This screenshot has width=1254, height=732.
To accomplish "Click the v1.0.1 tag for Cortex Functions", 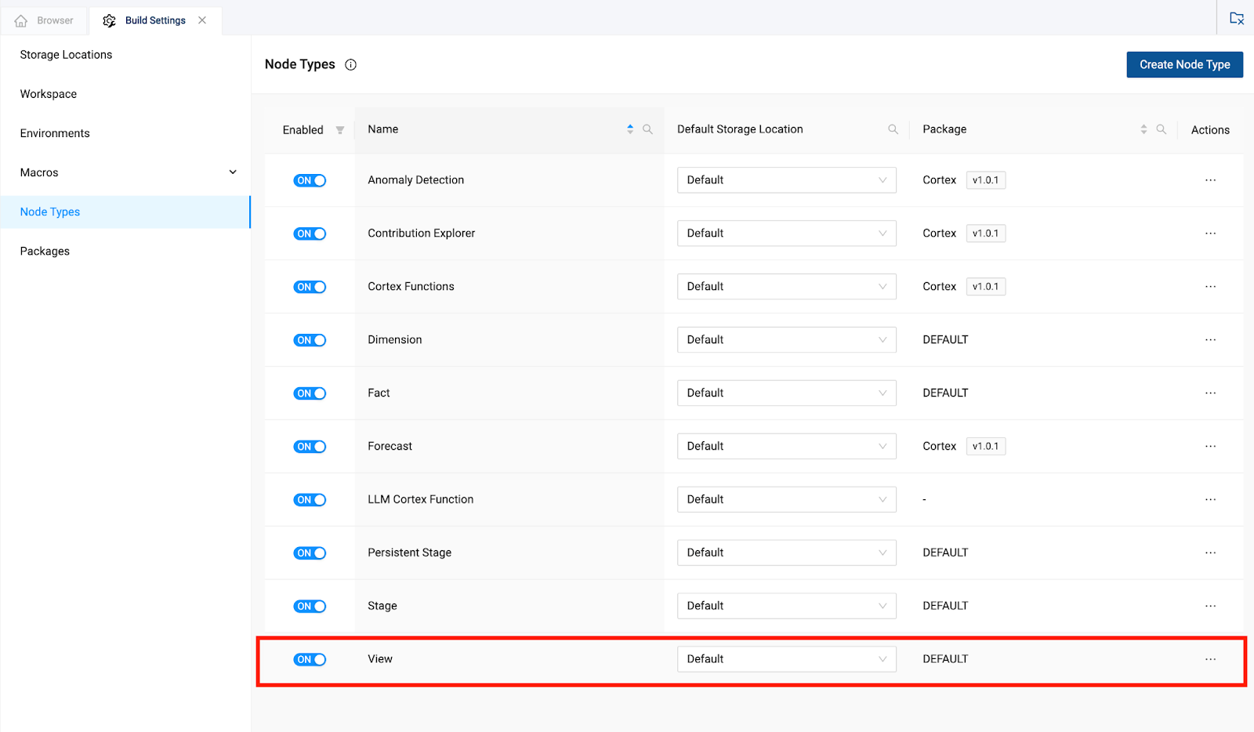I will point(985,287).
